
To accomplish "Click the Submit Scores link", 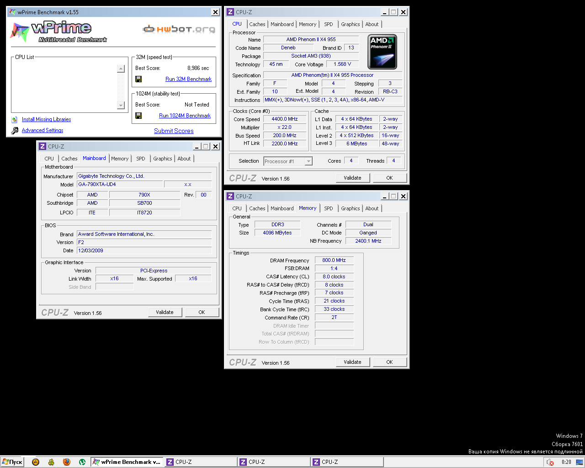I will 174,131.
